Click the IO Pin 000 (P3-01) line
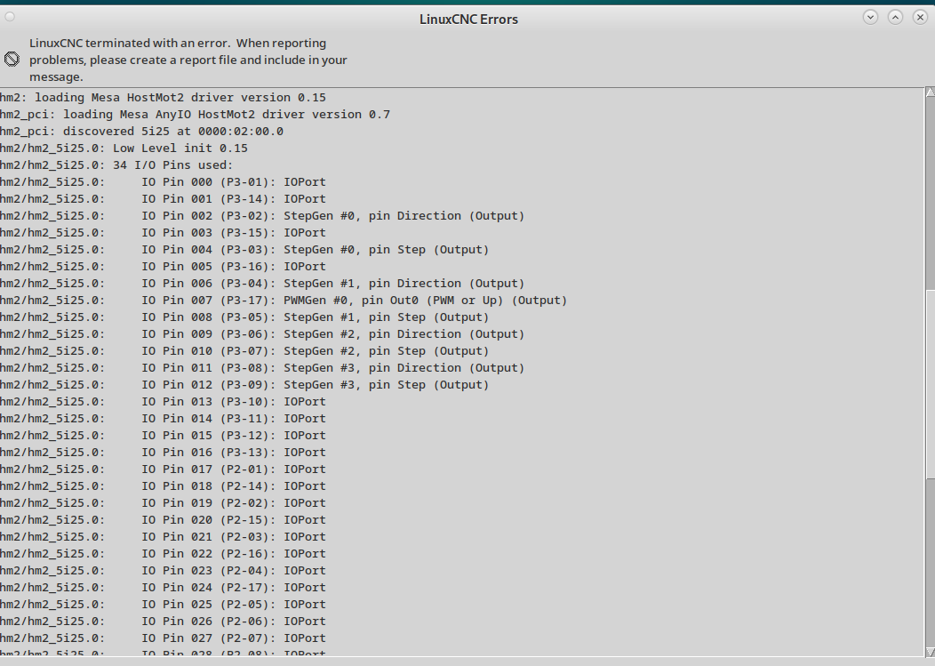The width and height of the screenshot is (935, 666). [163, 182]
